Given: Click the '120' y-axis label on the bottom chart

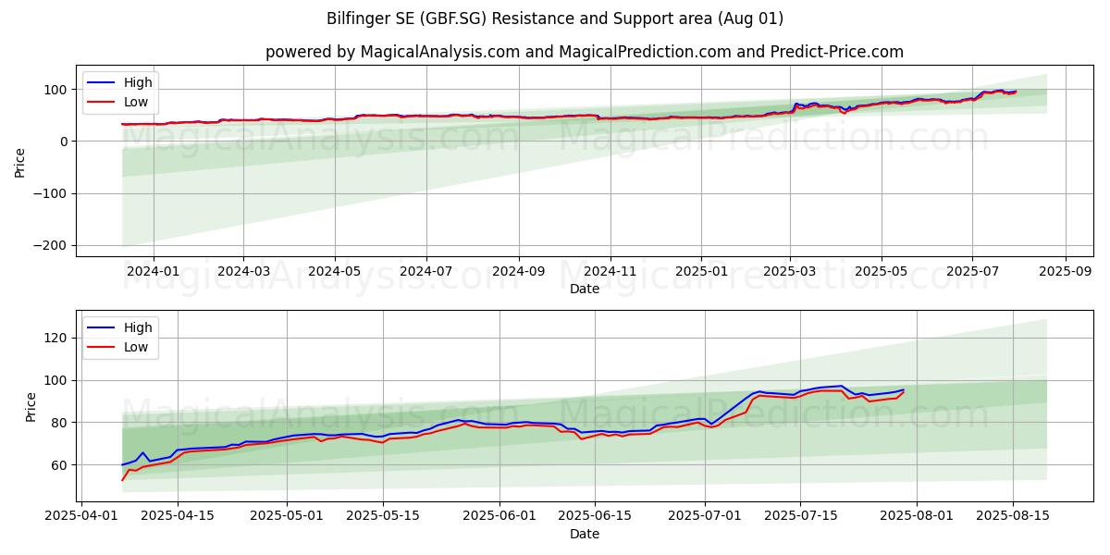Looking at the screenshot, I should [57, 338].
